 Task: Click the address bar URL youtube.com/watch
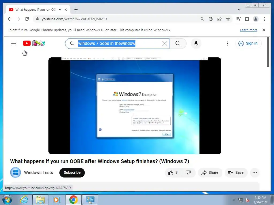point(74,19)
